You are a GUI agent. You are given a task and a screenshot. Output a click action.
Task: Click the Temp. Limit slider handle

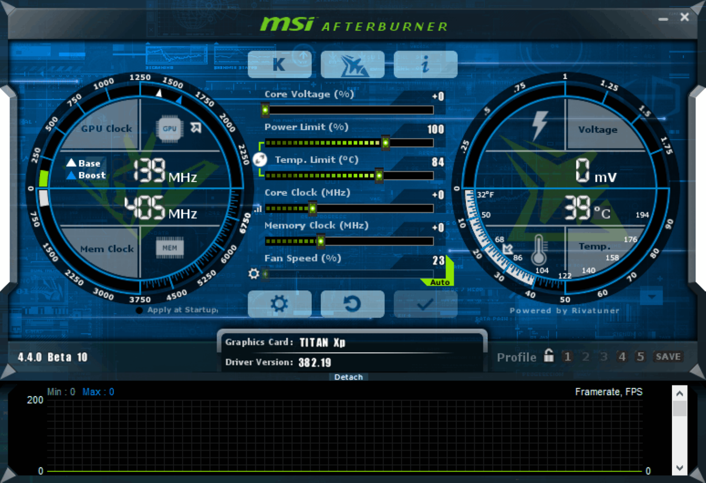[379, 175]
